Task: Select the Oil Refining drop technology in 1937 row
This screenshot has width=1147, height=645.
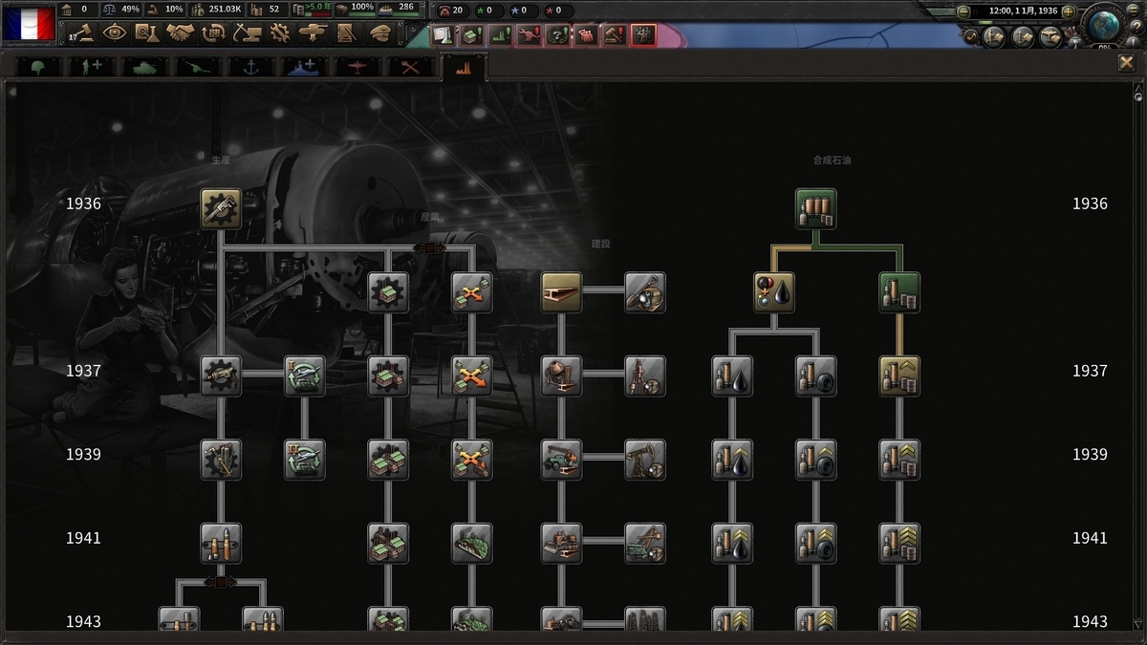Action: pos(731,376)
